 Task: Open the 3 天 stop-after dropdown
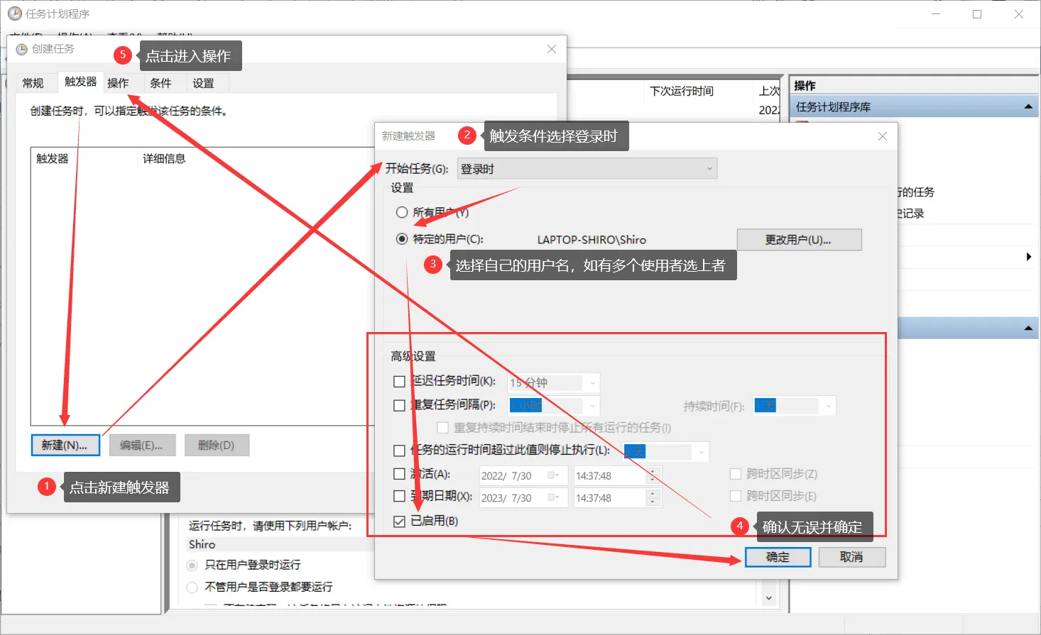pyautogui.click(x=666, y=451)
